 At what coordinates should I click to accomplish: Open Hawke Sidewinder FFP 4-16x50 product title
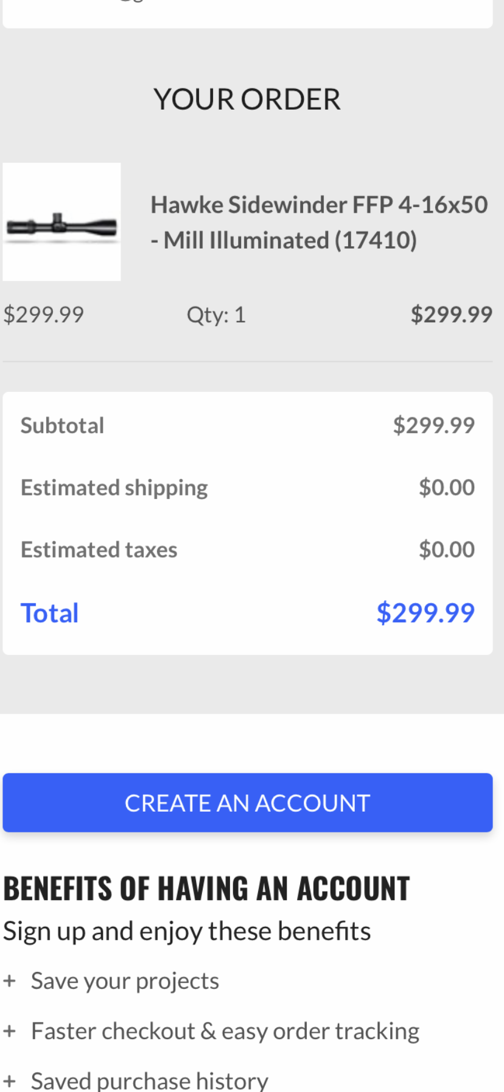tap(319, 222)
